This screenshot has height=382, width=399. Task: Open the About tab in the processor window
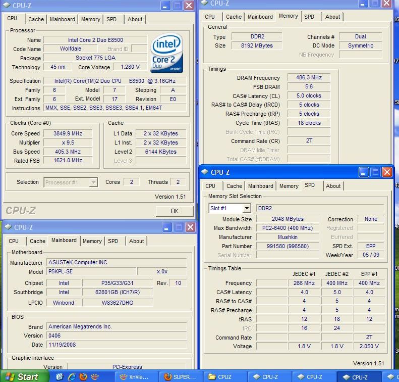[135, 19]
